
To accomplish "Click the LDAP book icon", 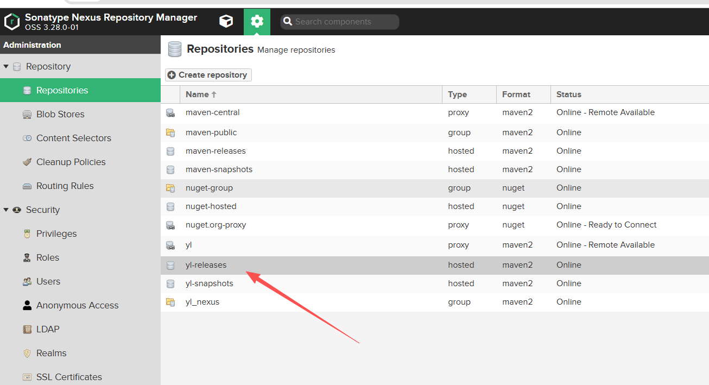I will 27,329.
